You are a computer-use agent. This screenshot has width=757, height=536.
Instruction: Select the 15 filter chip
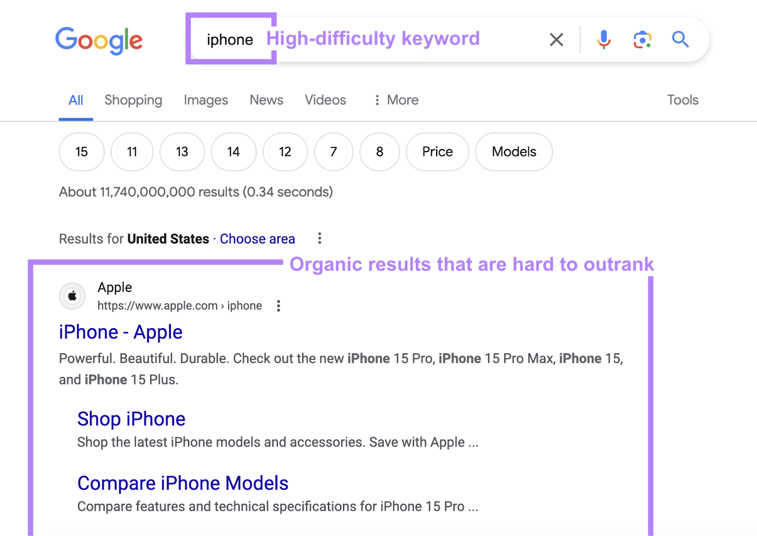tap(81, 152)
